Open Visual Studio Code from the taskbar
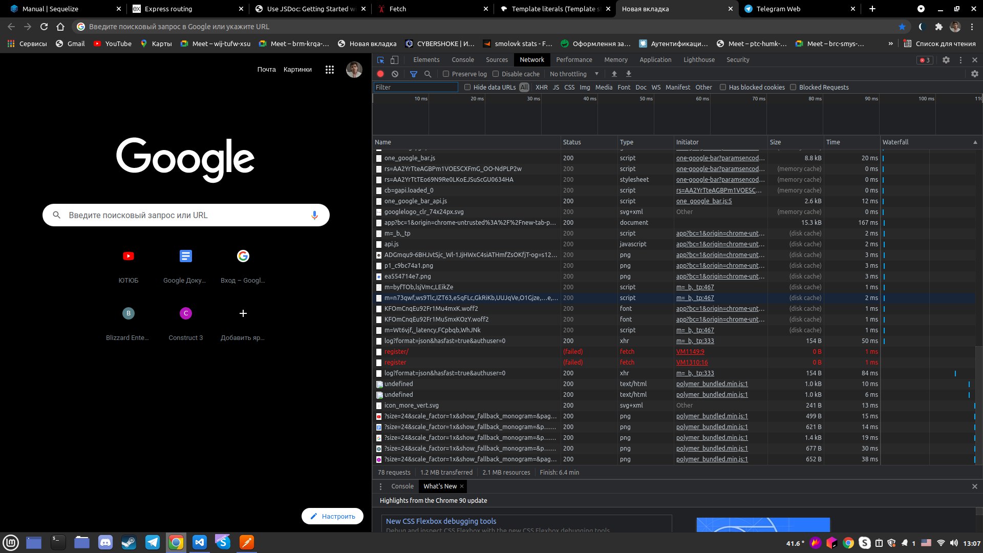Image resolution: width=983 pixels, height=553 pixels. coord(200,542)
